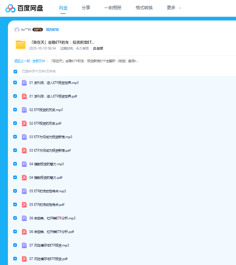Image resolution: width=236 pixels, height=265 pixels.
Task: Click audio icon for 07 风险偏好与ETF投资.mp3
Action: tap(24, 245)
